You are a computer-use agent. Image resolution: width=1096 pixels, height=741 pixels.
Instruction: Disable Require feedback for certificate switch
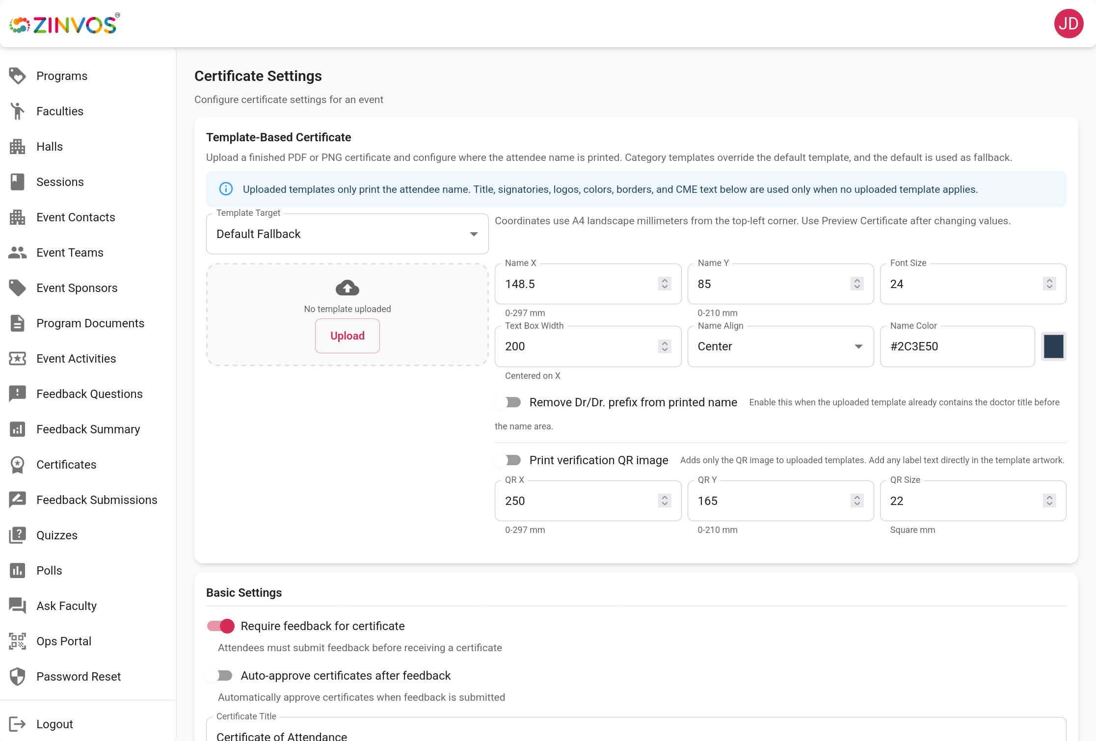tap(220, 626)
